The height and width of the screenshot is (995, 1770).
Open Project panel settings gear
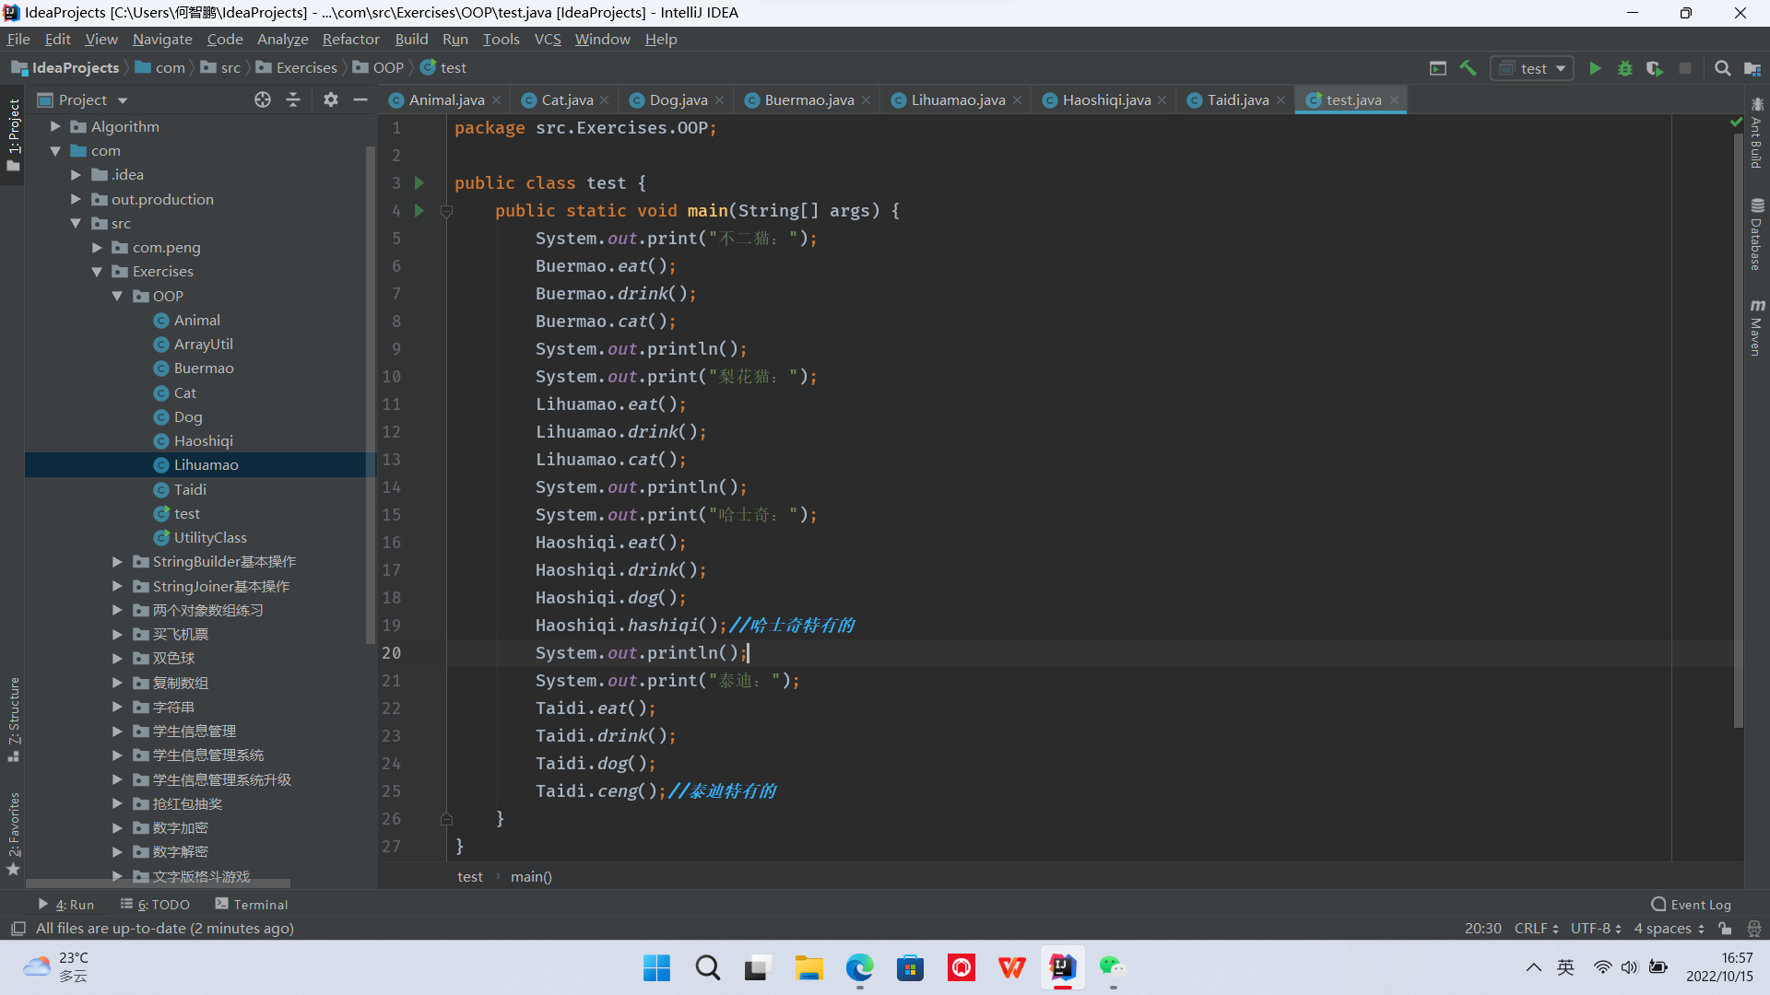point(331,99)
